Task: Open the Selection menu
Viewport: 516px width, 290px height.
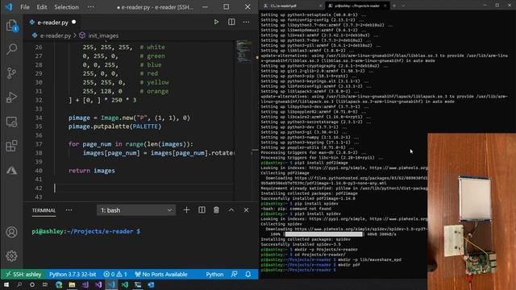Action: [66, 7]
